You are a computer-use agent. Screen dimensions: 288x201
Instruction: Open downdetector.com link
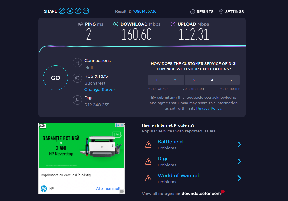tap(201, 194)
